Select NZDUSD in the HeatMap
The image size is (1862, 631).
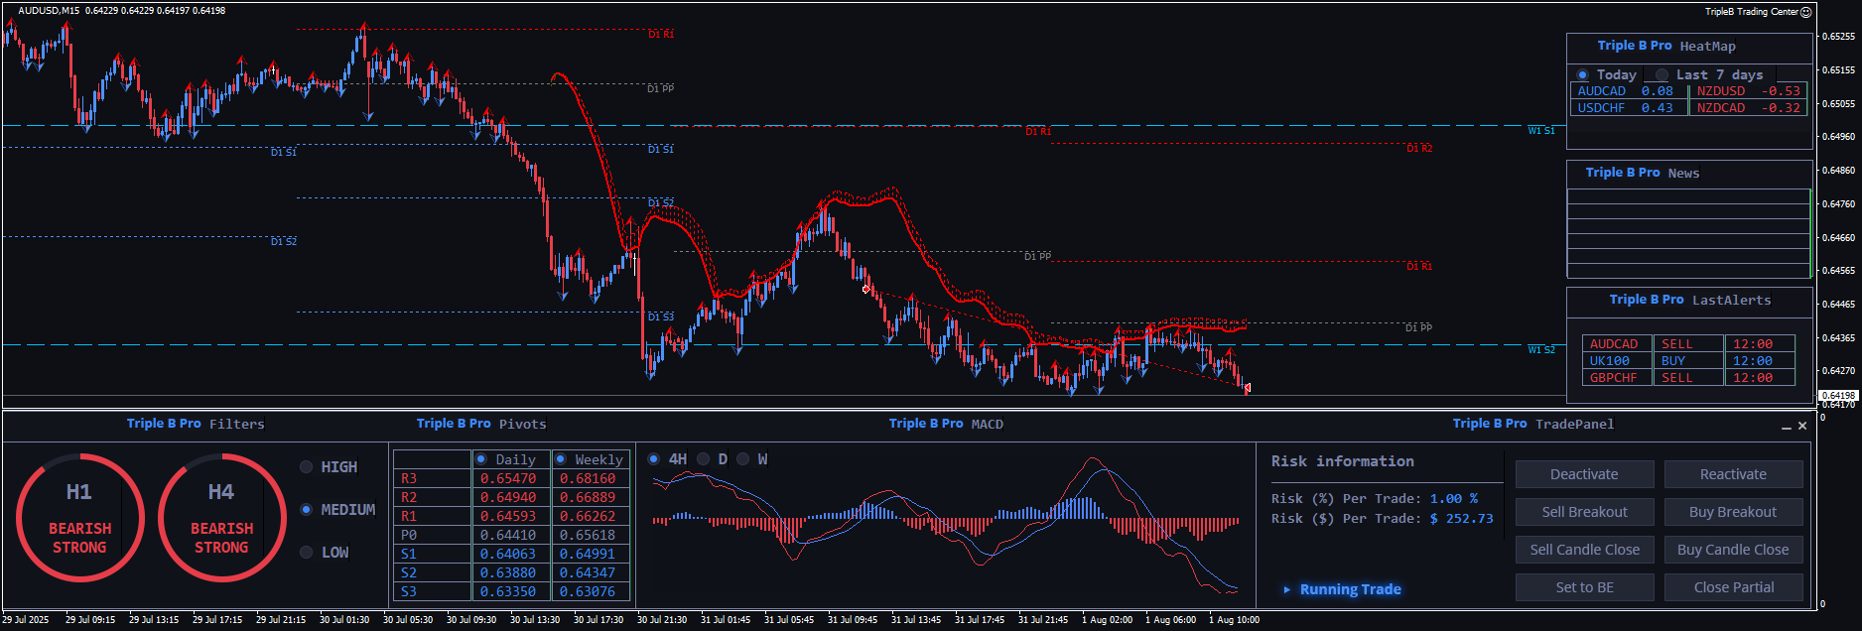(1721, 91)
